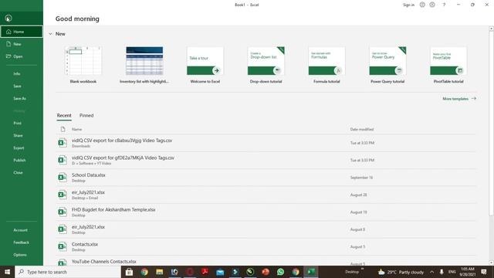The image size is (494, 278).
Task: Select Home in the left sidebar
Action: point(22,32)
